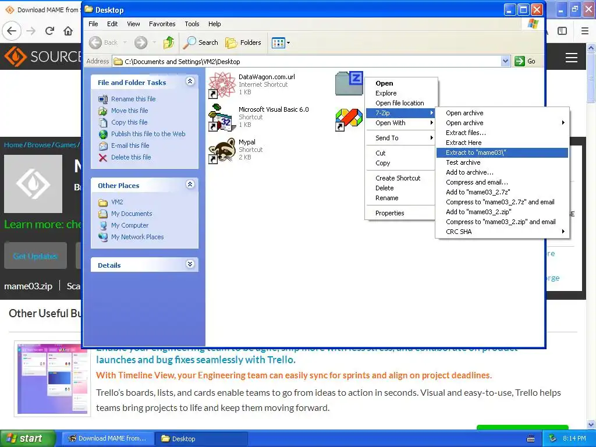The height and width of the screenshot is (447, 596).
Task: Choose Open in the context menu
Action: pos(400,83)
